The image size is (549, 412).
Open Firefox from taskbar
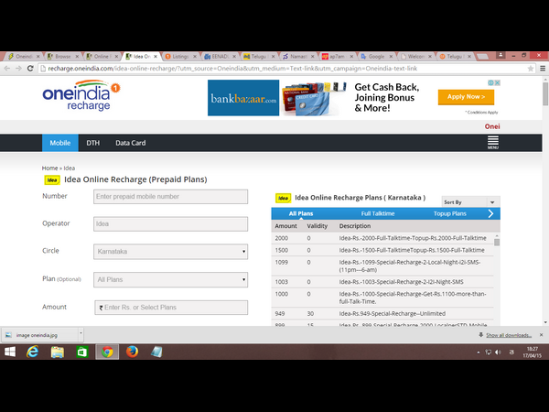(x=132, y=352)
